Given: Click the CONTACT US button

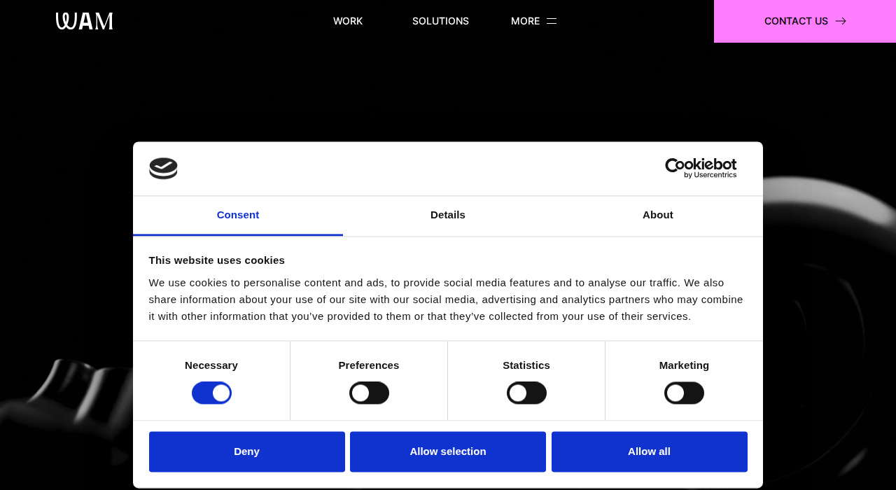Looking at the screenshot, I should [805, 21].
